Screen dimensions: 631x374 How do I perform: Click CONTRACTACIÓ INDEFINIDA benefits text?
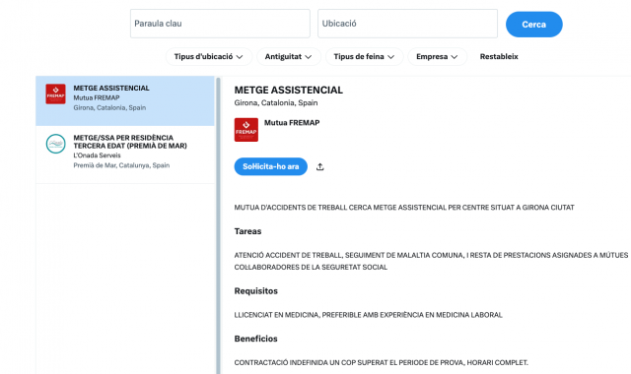pos(382,363)
